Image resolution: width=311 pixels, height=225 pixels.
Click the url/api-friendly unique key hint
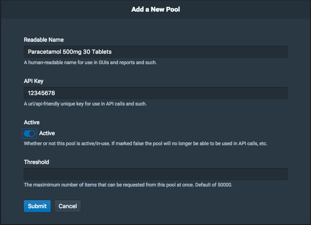85,104
